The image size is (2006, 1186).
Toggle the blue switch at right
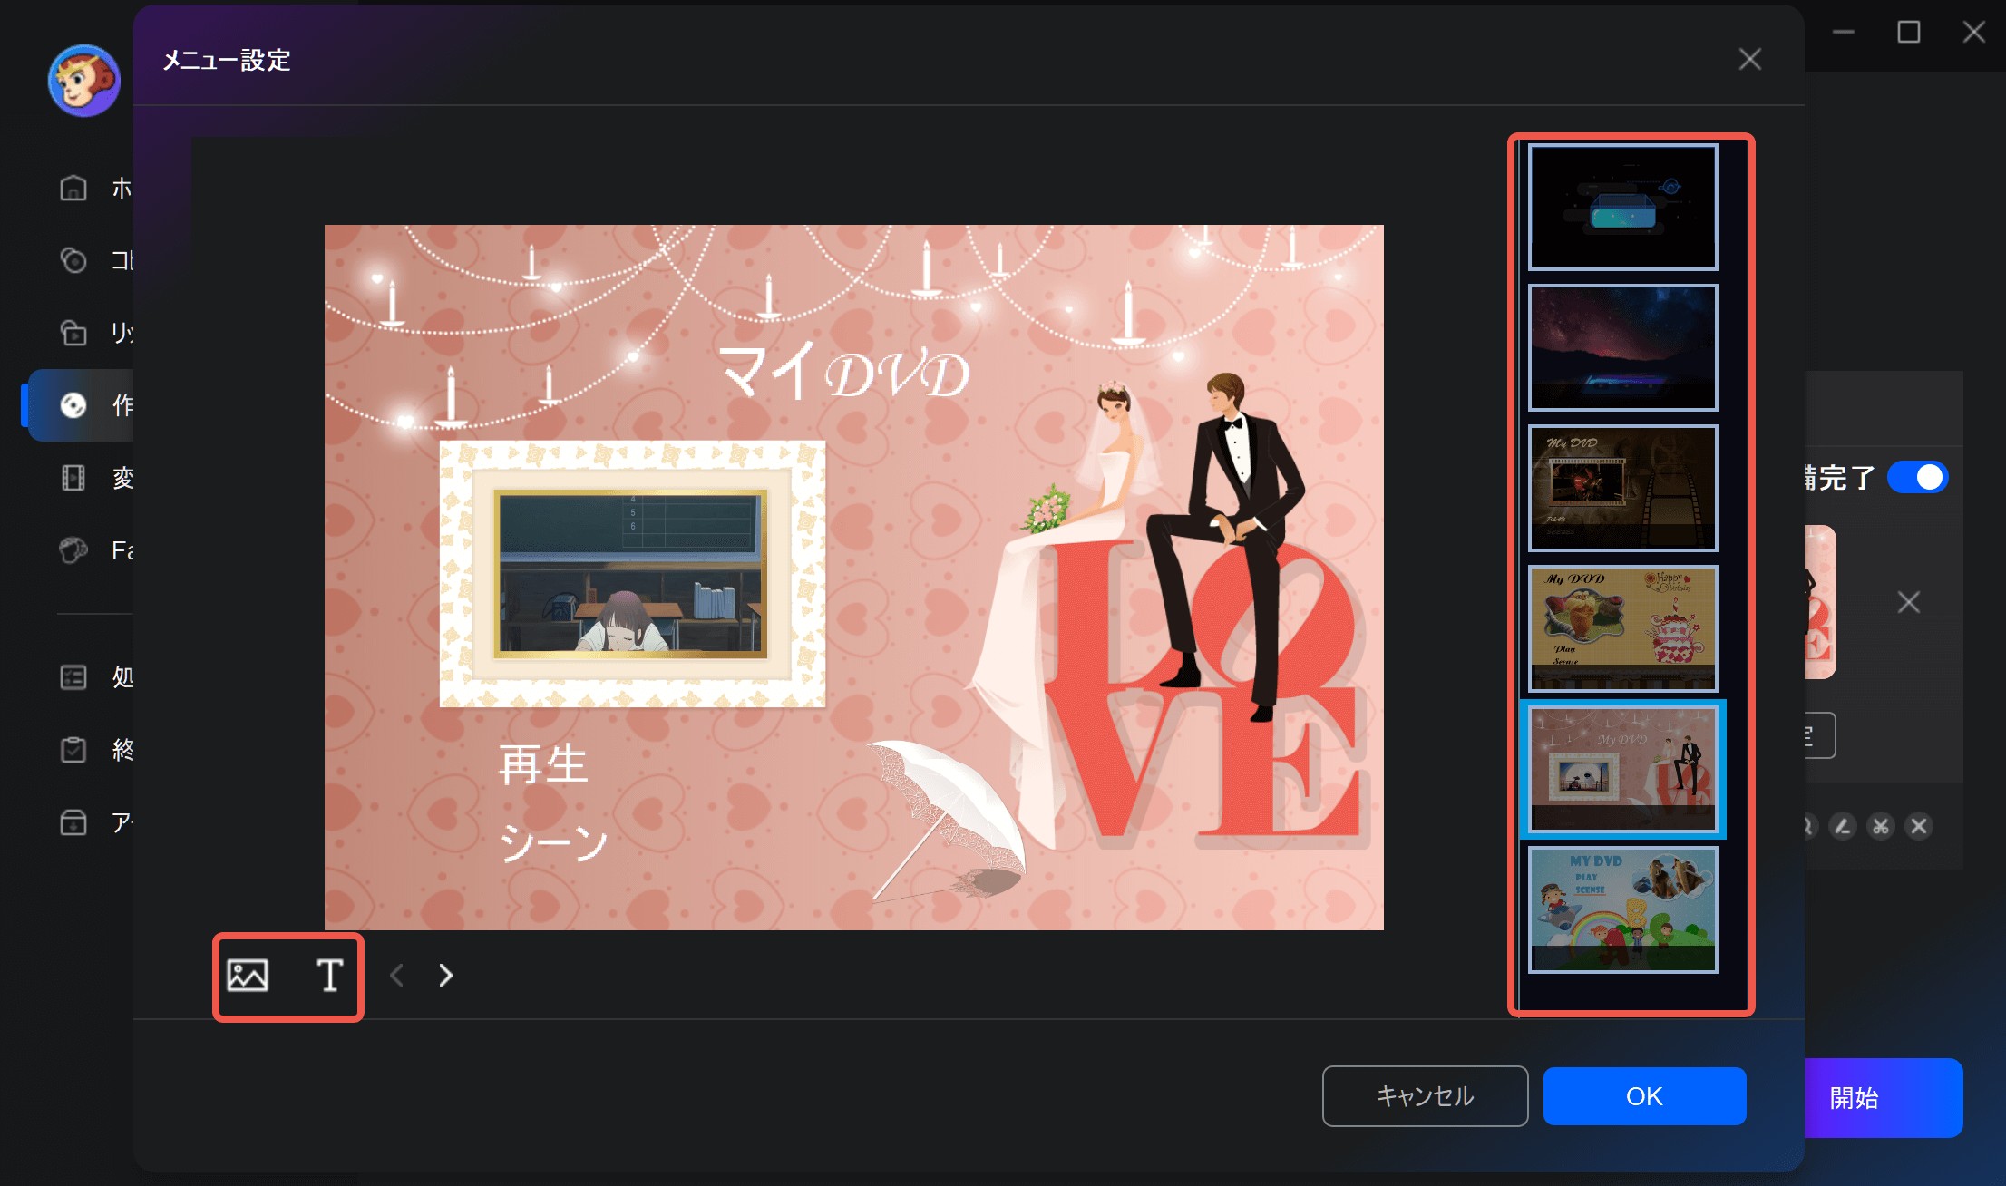pos(1917,477)
